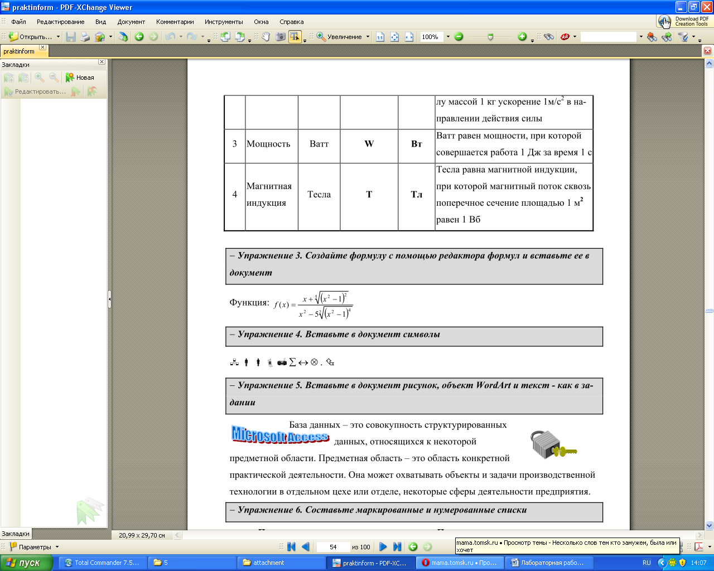Screen dimensions: 714x571
Task: Click the Undo arrow icon
Action: pos(171,37)
